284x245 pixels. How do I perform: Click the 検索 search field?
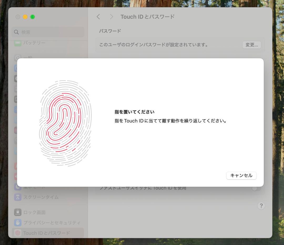pyautogui.click(x=48, y=32)
